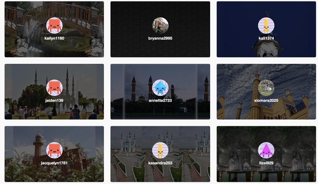Open itzel929's purple triangle avatar
318x184 pixels.
click(266, 150)
